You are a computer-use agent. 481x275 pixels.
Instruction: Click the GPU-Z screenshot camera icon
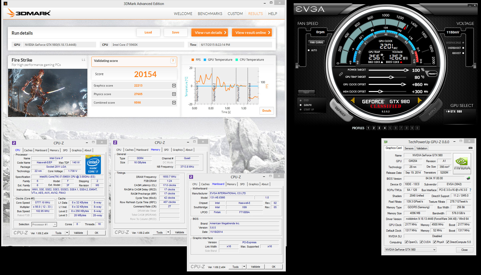[x=470, y=148]
